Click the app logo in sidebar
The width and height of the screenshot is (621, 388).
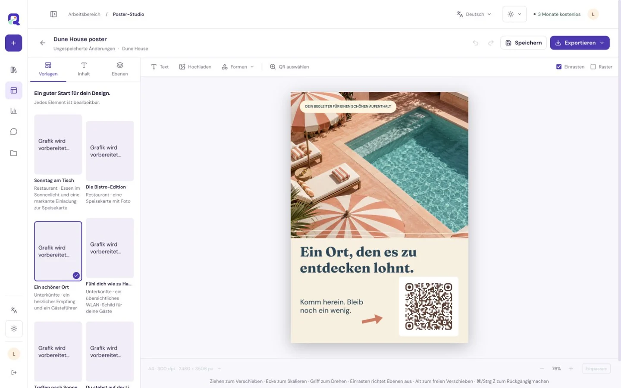click(x=13, y=19)
